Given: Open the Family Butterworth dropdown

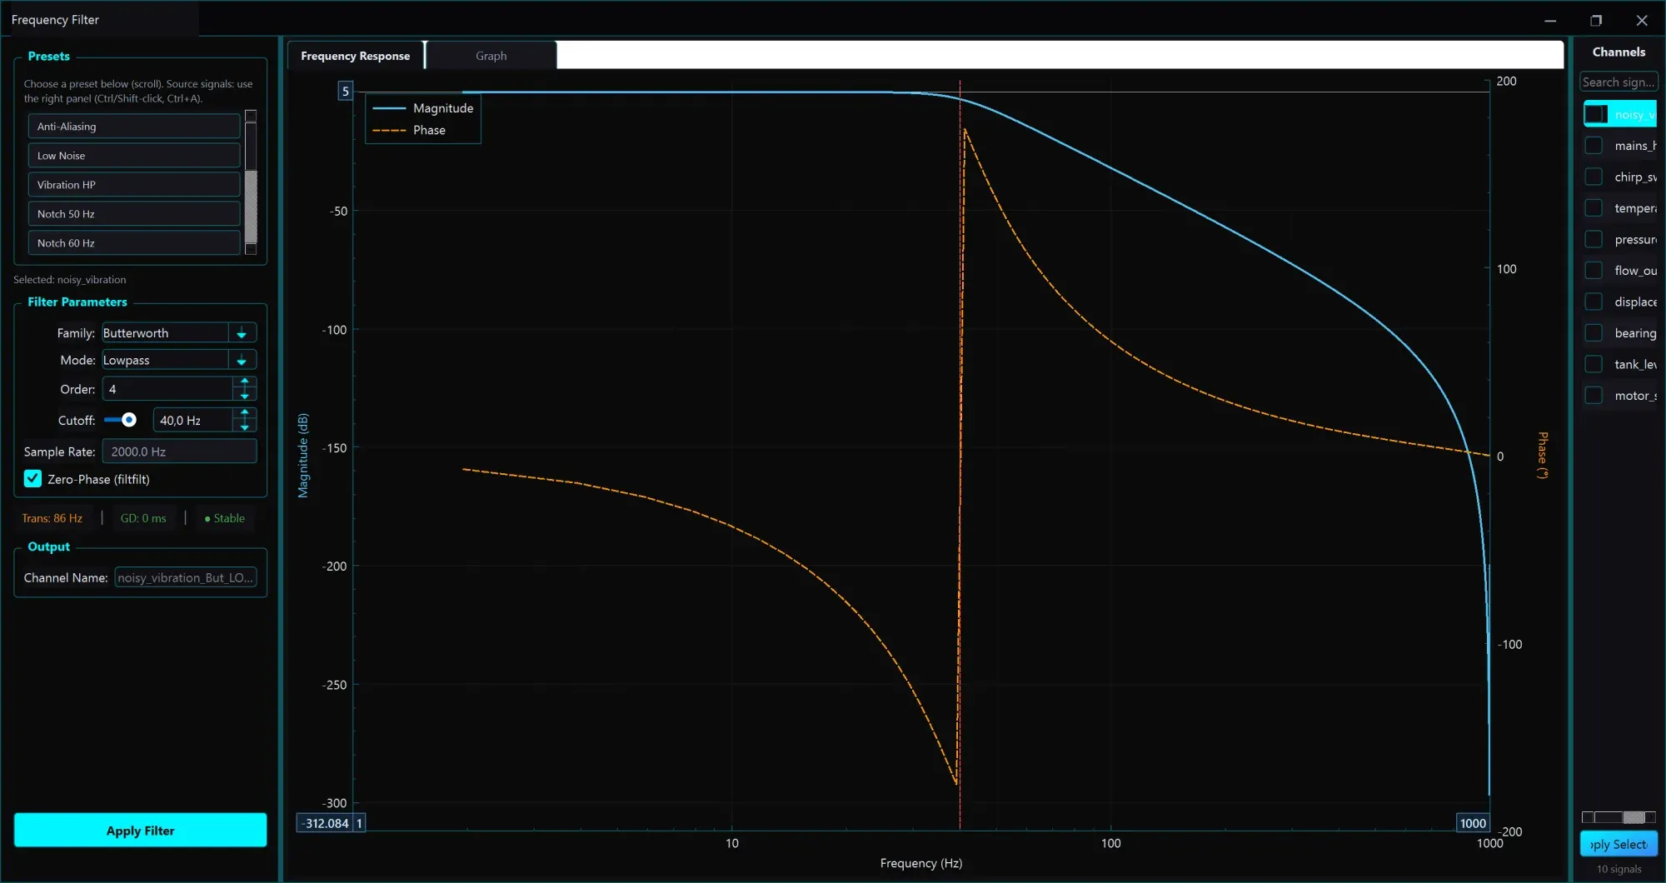Looking at the screenshot, I should coord(179,333).
